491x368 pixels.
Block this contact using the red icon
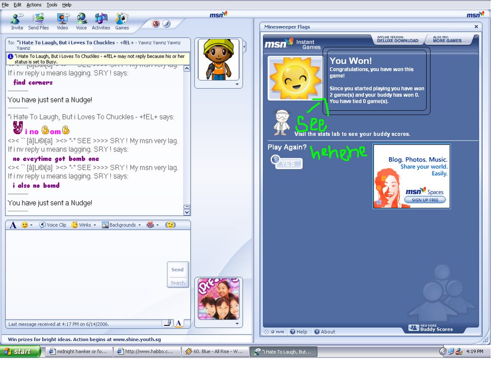coord(156,24)
